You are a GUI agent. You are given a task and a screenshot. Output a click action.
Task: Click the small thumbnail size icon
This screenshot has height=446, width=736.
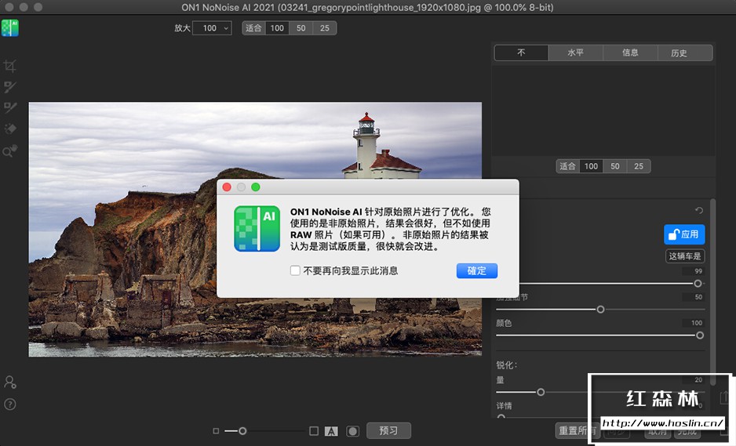(216, 430)
